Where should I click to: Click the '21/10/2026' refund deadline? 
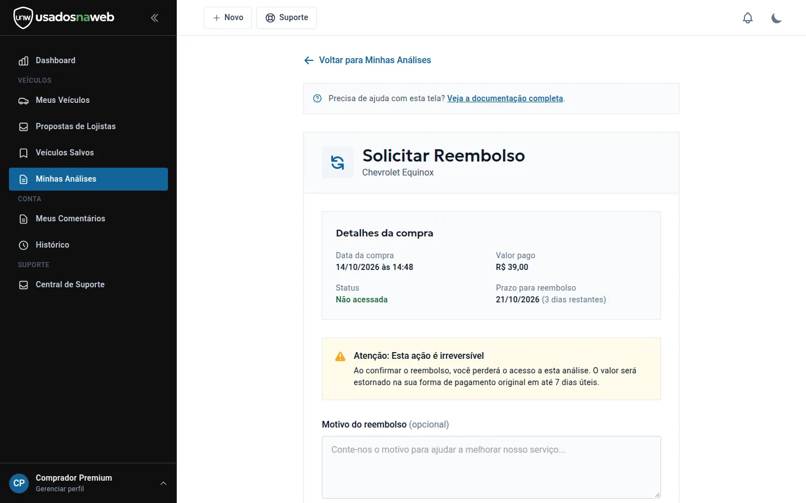518,300
